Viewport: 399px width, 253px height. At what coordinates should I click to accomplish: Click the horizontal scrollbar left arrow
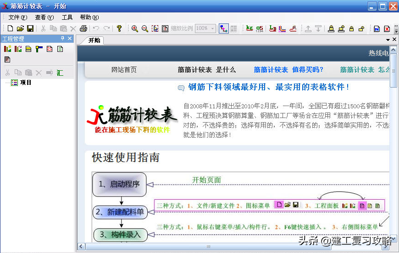coord(81,247)
